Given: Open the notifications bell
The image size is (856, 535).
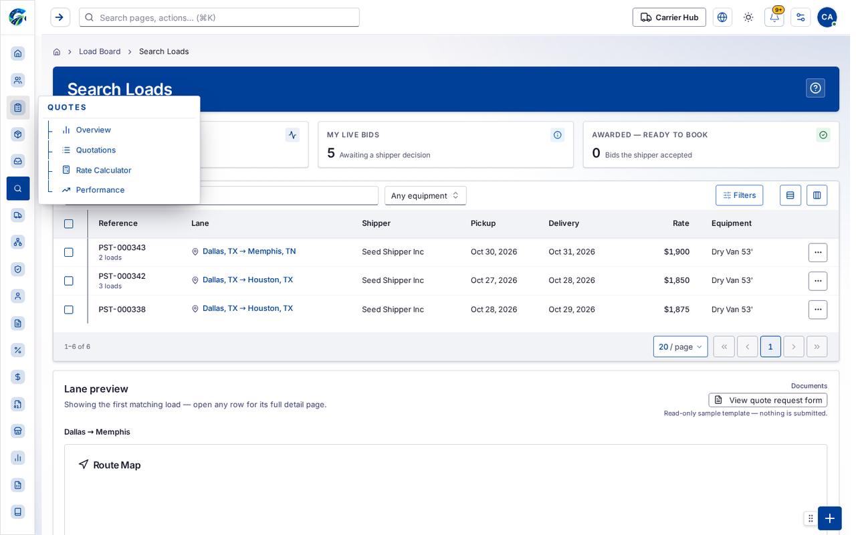Looking at the screenshot, I should [x=774, y=17].
